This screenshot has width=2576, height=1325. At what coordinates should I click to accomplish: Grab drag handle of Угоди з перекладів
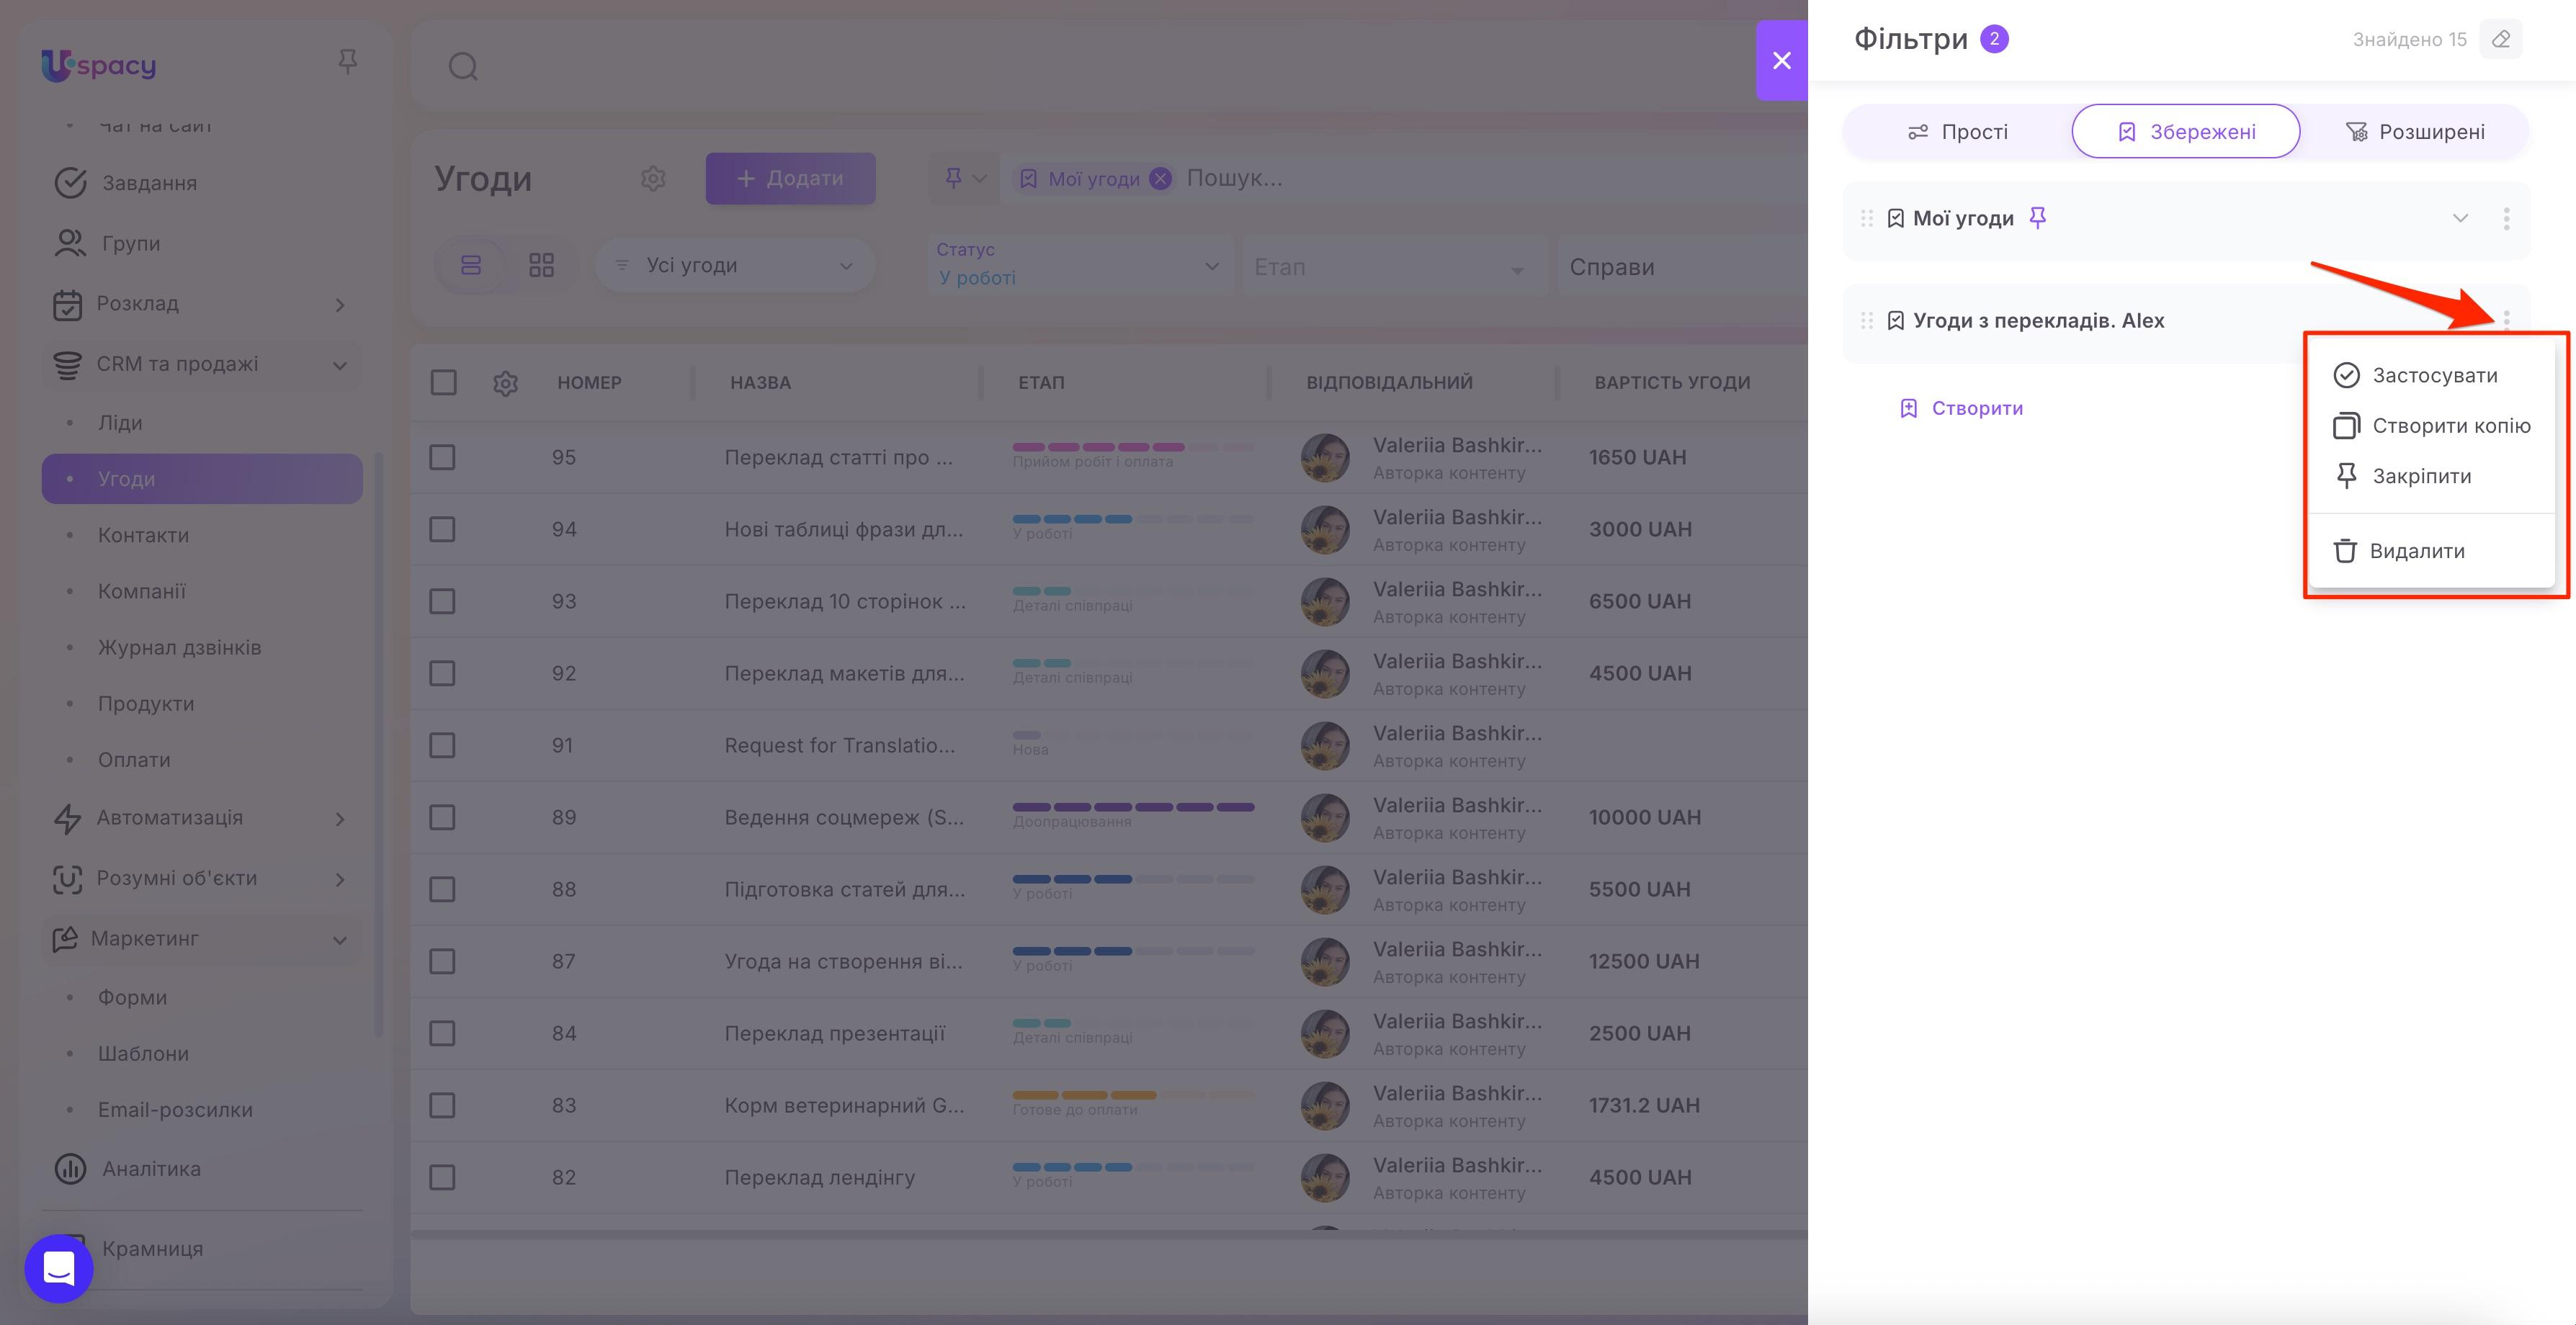1866,320
